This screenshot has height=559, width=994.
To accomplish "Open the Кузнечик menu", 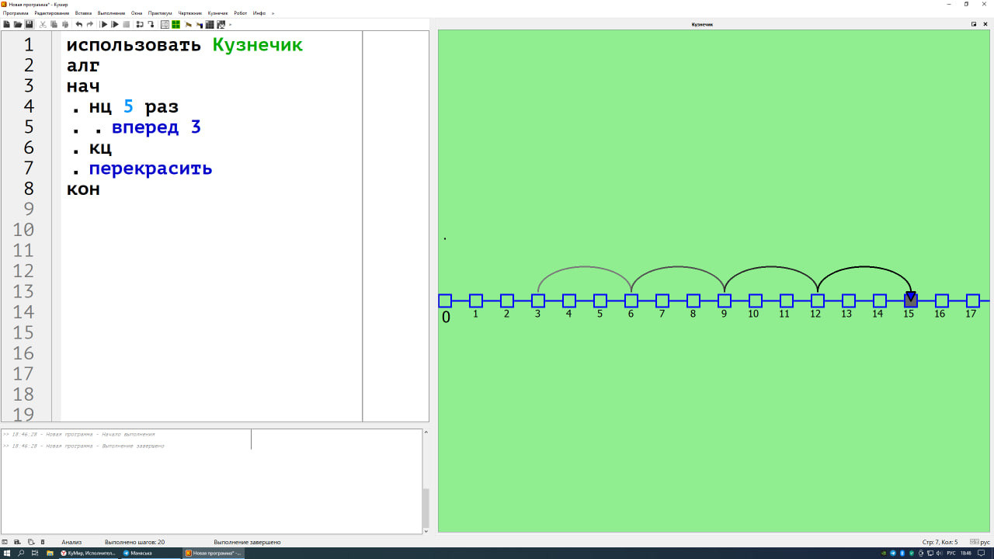I will 217,13.
